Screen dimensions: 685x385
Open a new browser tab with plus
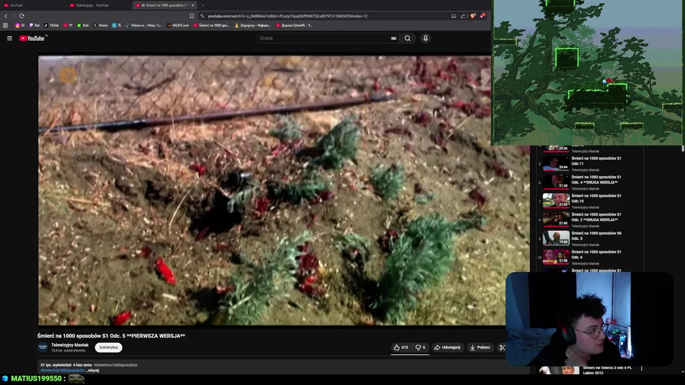(x=202, y=5)
